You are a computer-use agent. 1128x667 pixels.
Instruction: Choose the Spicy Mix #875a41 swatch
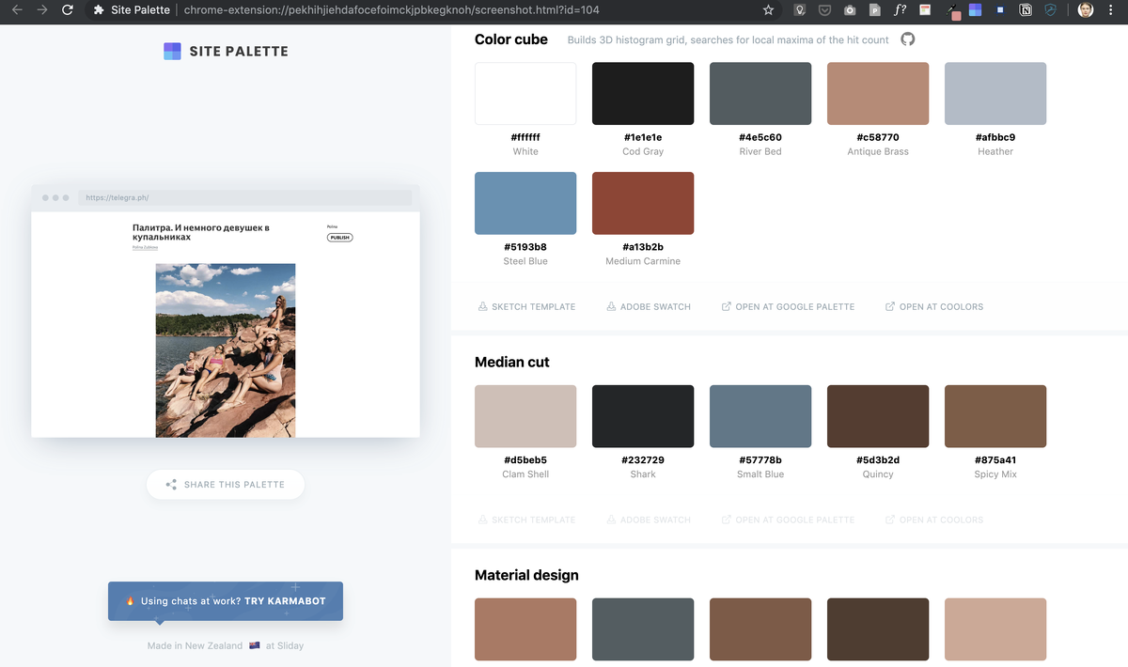click(995, 416)
